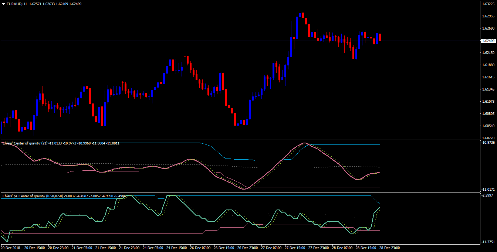
Task: Click the peak of the pink gravity line
Action: (305, 143)
